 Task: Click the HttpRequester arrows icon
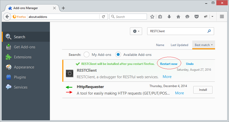(x=69, y=90)
